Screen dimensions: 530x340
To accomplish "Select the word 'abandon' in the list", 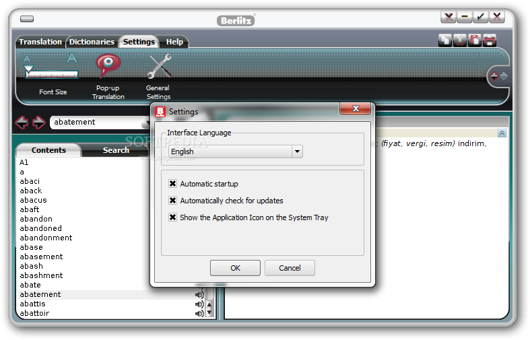I will [x=36, y=219].
